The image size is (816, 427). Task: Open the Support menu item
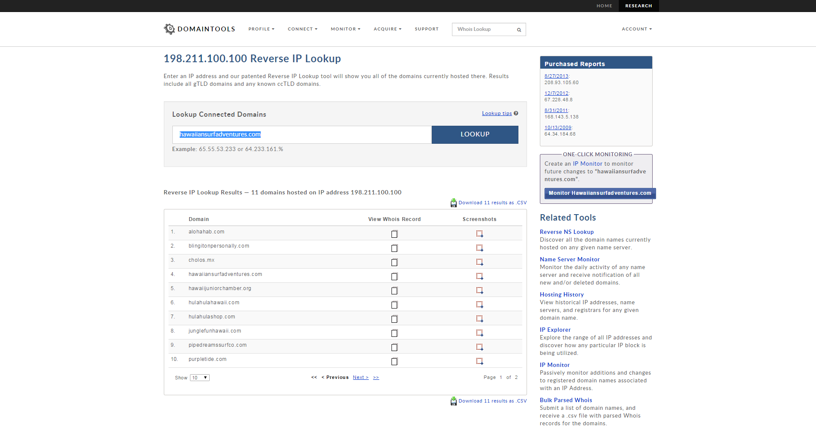[x=426, y=29]
